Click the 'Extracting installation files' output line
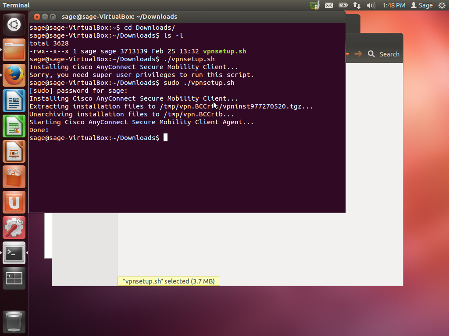 pos(171,106)
